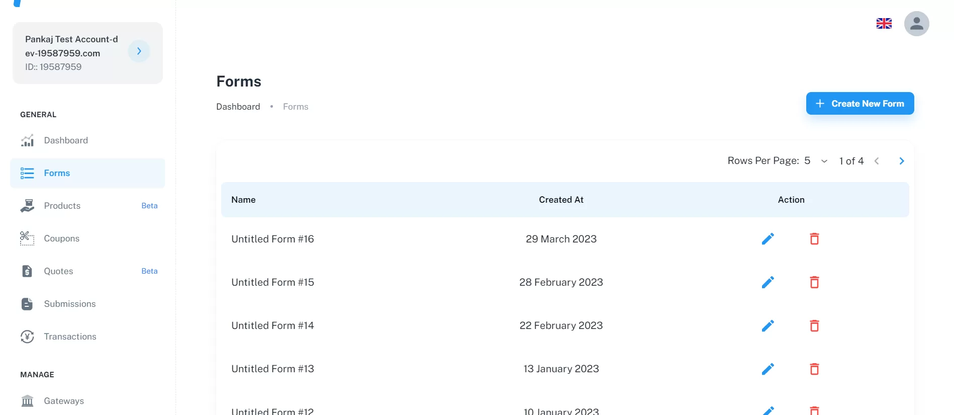Open the Coupons section

pos(87,238)
